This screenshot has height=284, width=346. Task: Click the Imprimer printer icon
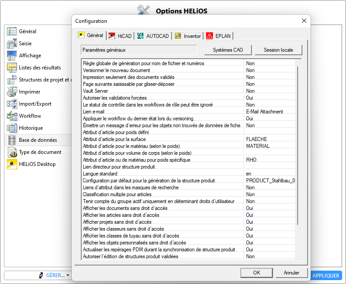click(x=12, y=92)
